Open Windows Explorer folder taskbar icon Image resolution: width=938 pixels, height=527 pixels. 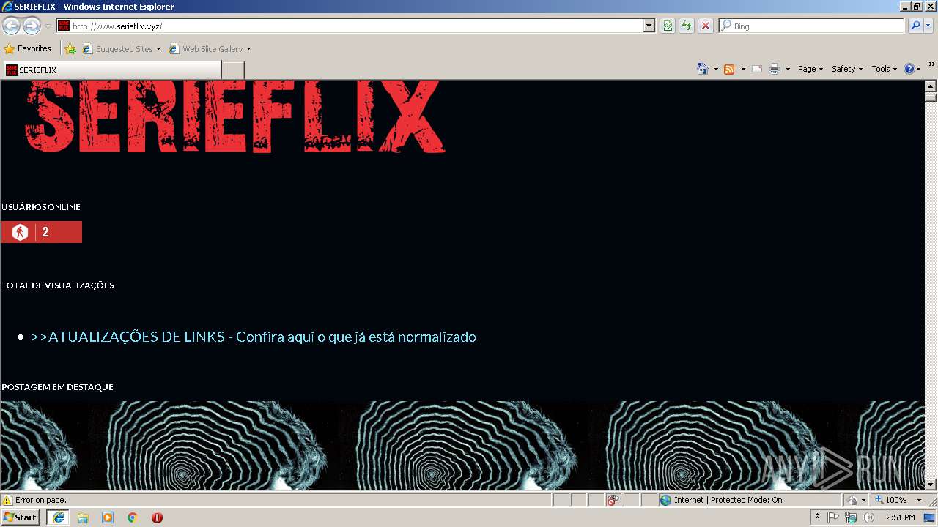coord(83,517)
